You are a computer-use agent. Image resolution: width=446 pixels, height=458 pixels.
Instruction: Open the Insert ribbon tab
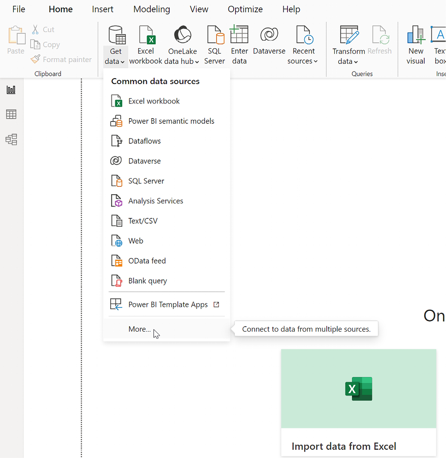[x=103, y=9]
